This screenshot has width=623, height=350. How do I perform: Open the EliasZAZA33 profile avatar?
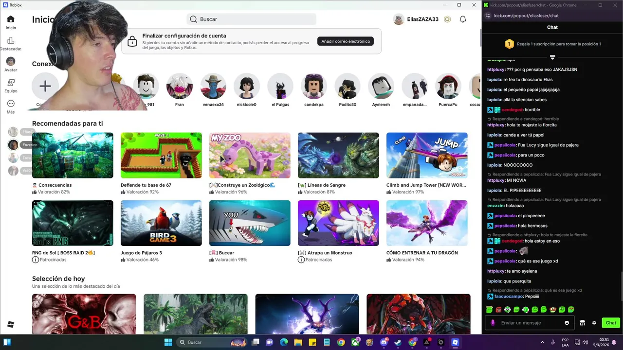399,19
